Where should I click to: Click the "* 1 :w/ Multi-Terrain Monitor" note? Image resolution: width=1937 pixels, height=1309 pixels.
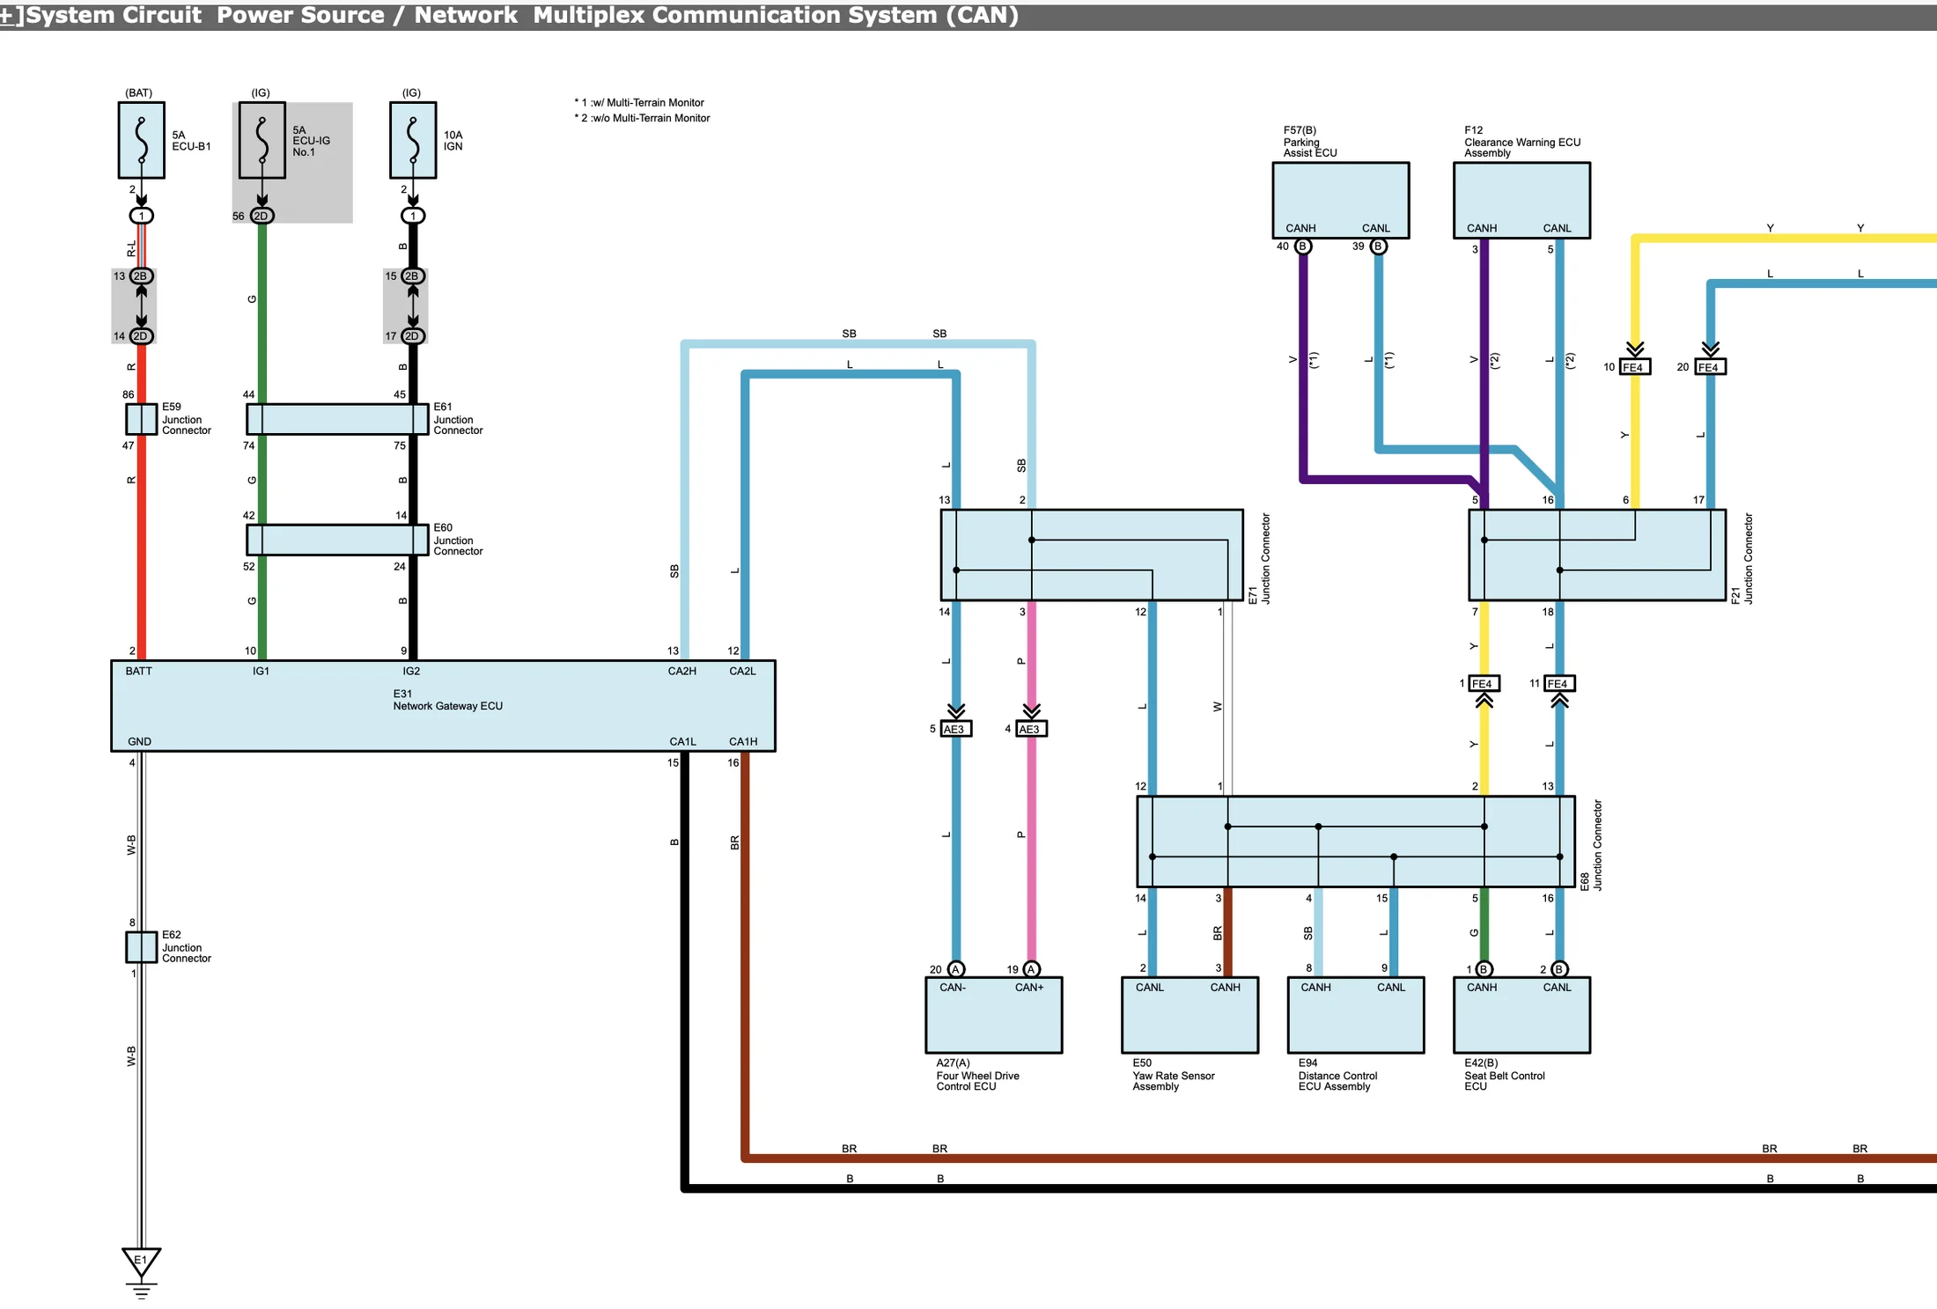click(x=639, y=103)
